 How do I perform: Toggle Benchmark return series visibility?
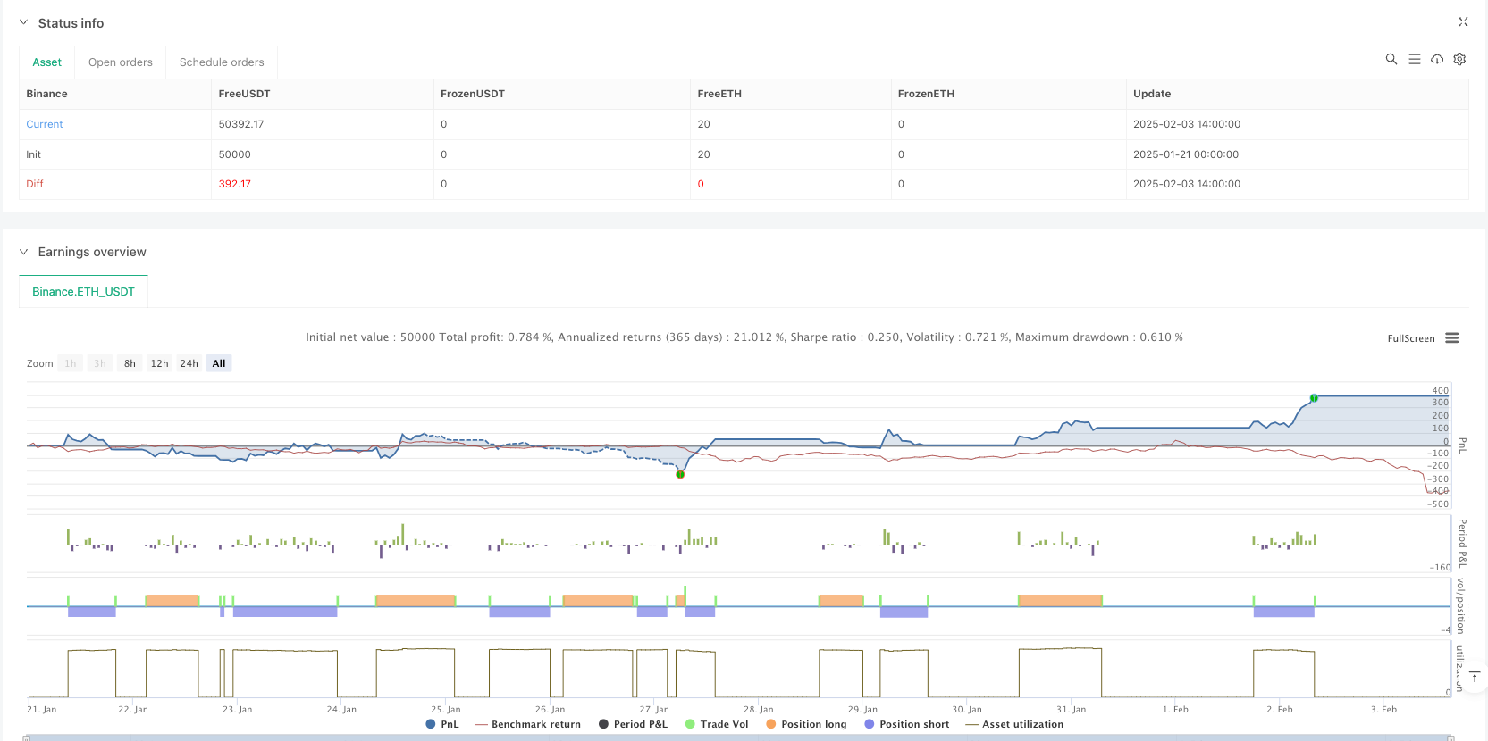[527, 724]
